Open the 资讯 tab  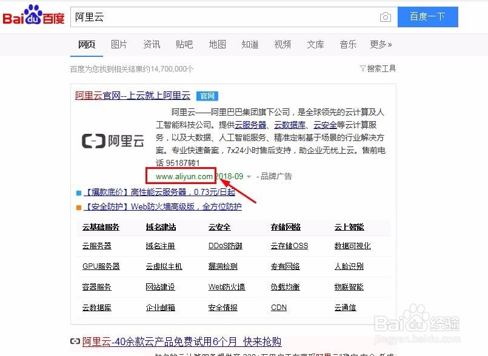coord(152,44)
